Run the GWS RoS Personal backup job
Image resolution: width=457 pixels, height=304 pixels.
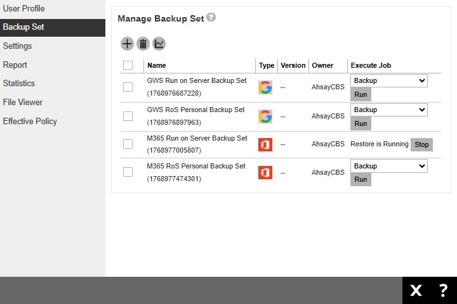[x=361, y=123]
